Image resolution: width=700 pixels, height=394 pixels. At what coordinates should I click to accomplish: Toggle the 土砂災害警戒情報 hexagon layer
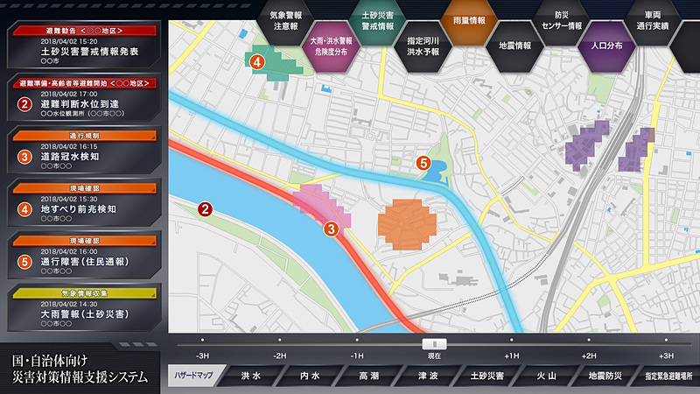378,21
